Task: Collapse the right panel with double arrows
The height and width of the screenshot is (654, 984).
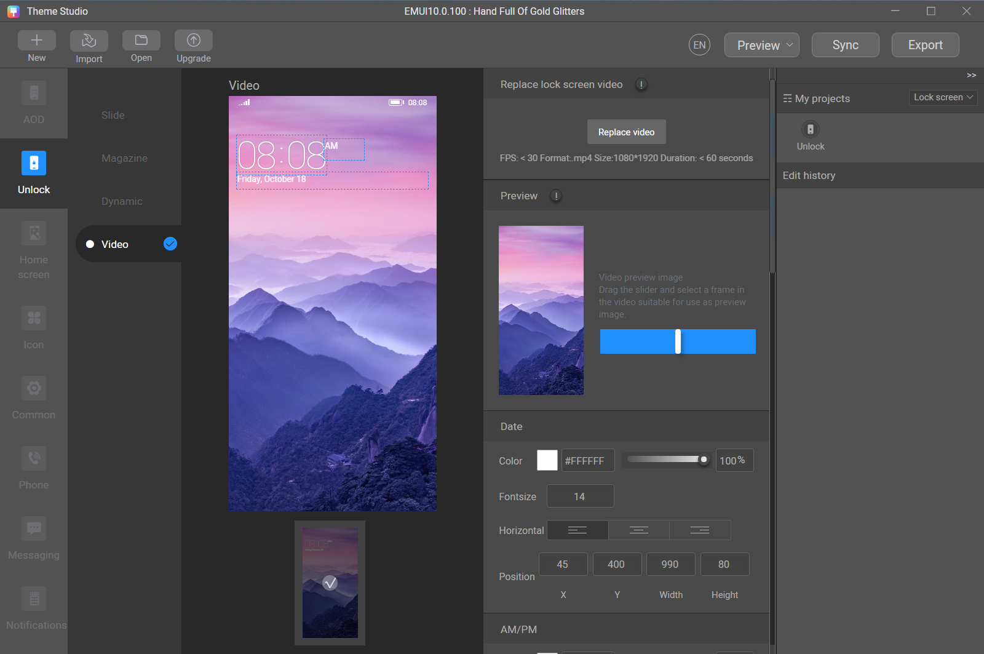Action: 971,75
